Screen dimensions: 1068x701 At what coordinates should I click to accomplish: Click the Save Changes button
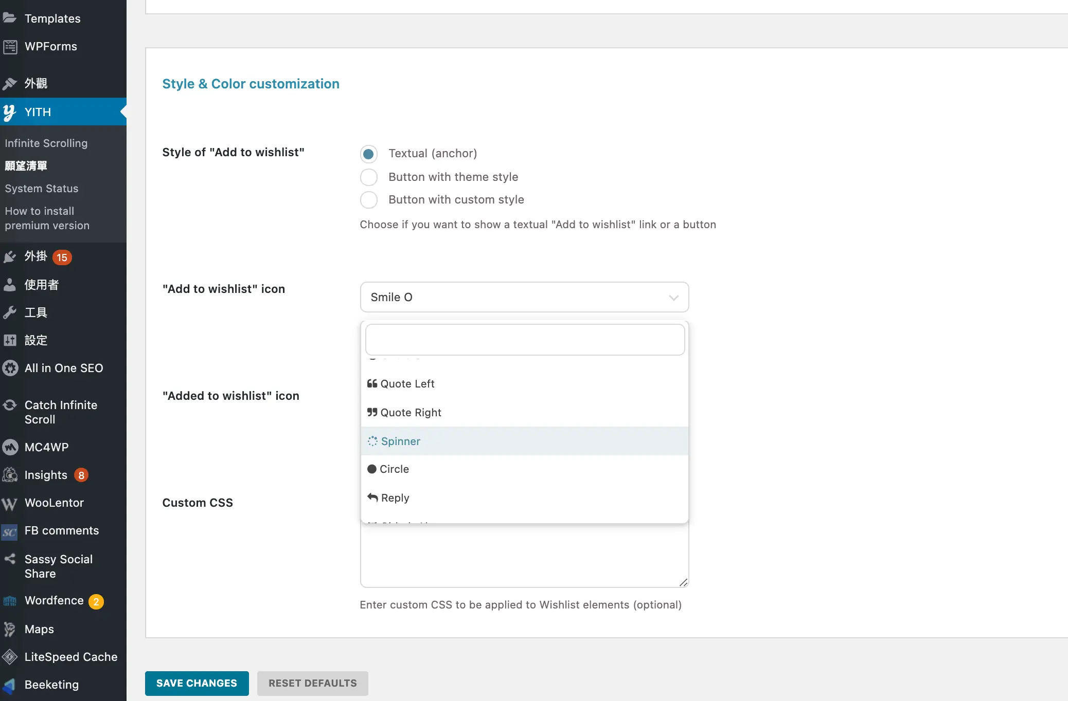(197, 683)
